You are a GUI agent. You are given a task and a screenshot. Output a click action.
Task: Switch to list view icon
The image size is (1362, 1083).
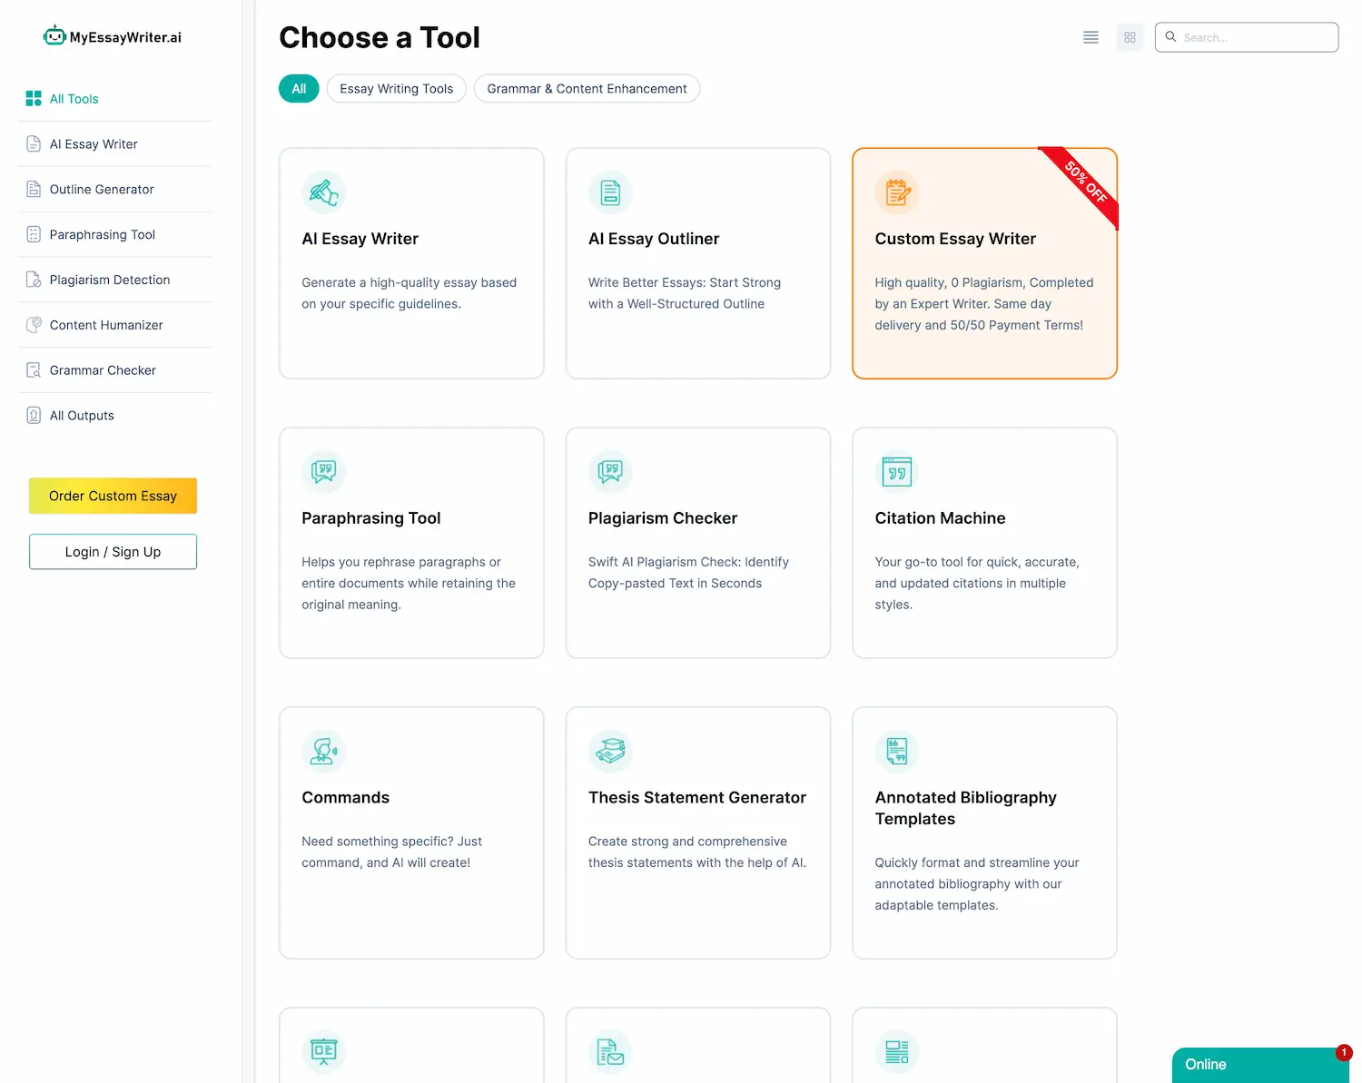[1091, 37]
